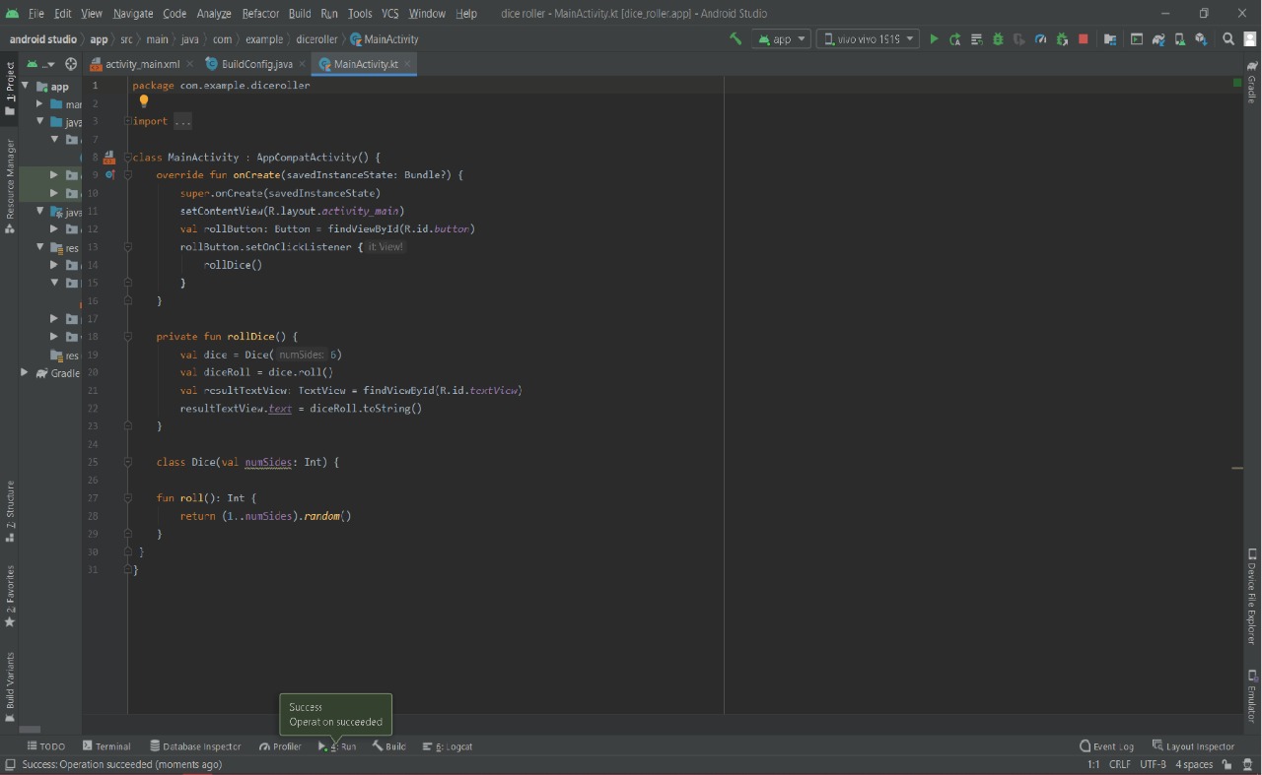This screenshot has height=775, width=1262.
Task: Toggle the read-only lock icon in status bar
Action: point(1227,765)
